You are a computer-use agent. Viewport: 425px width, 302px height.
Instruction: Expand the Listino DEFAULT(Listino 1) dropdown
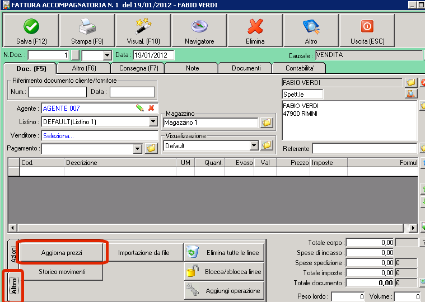tap(153, 121)
